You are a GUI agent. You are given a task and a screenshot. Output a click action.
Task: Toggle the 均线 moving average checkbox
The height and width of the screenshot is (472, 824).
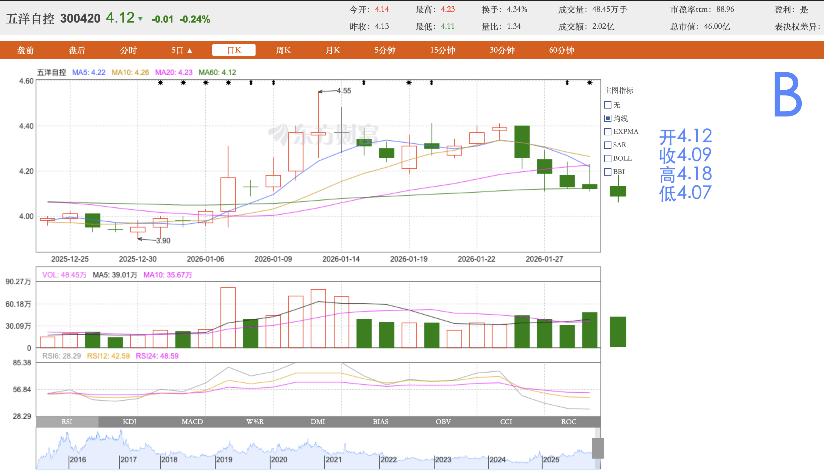[x=608, y=118]
